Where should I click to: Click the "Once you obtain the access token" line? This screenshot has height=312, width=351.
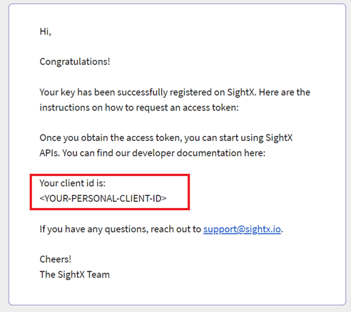pos(166,138)
